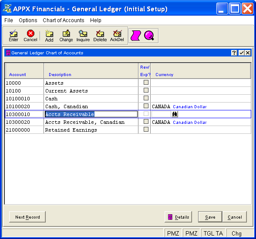Switch to Change mode via toolbar icon
Screen dimensions: 256x239
click(66, 36)
